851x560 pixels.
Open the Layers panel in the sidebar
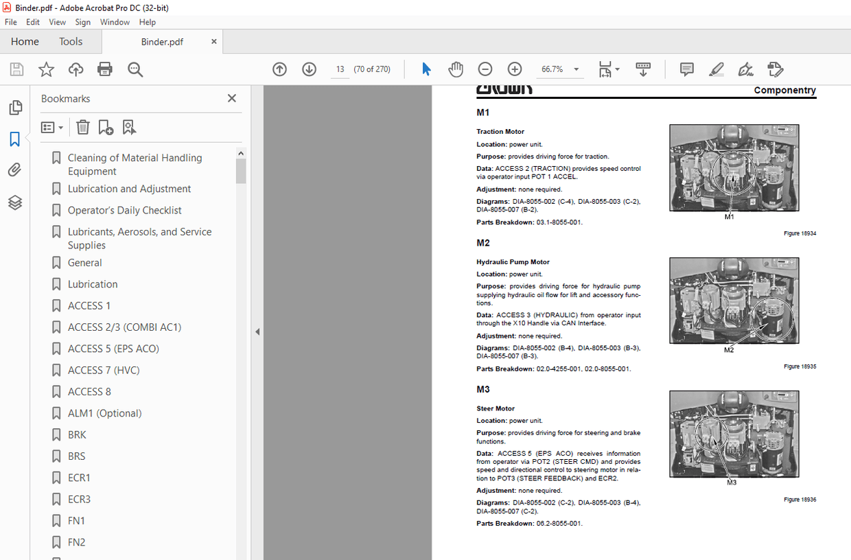15,202
